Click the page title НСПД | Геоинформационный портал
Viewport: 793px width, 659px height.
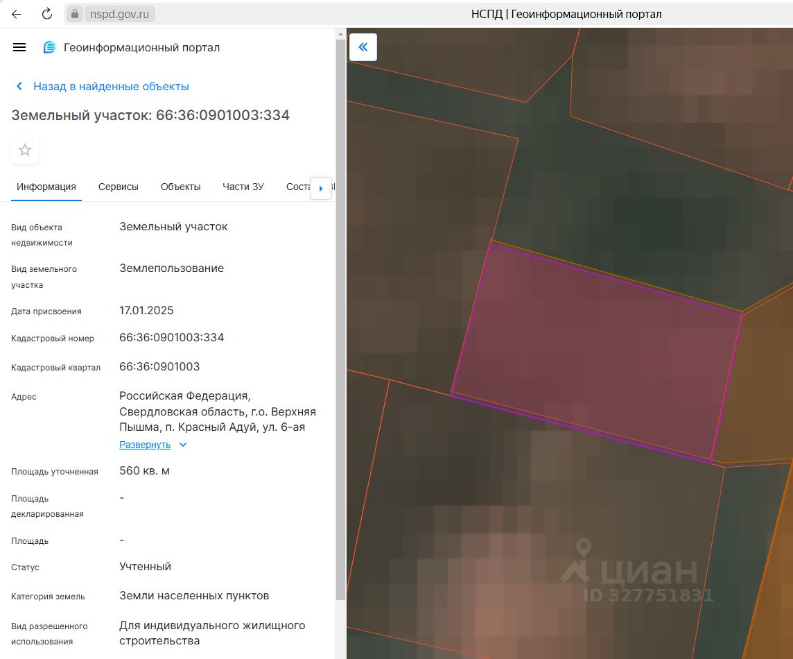[566, 14]
